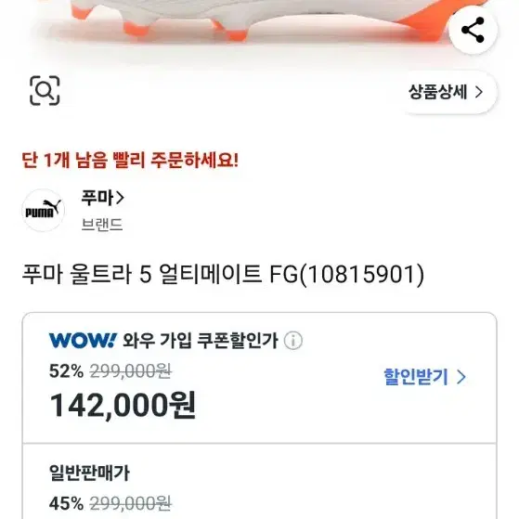Tap the 와우 가입 쿠폰할인가 heading
Viewport: 519px width, 519px height.
[x=201, y=340]
